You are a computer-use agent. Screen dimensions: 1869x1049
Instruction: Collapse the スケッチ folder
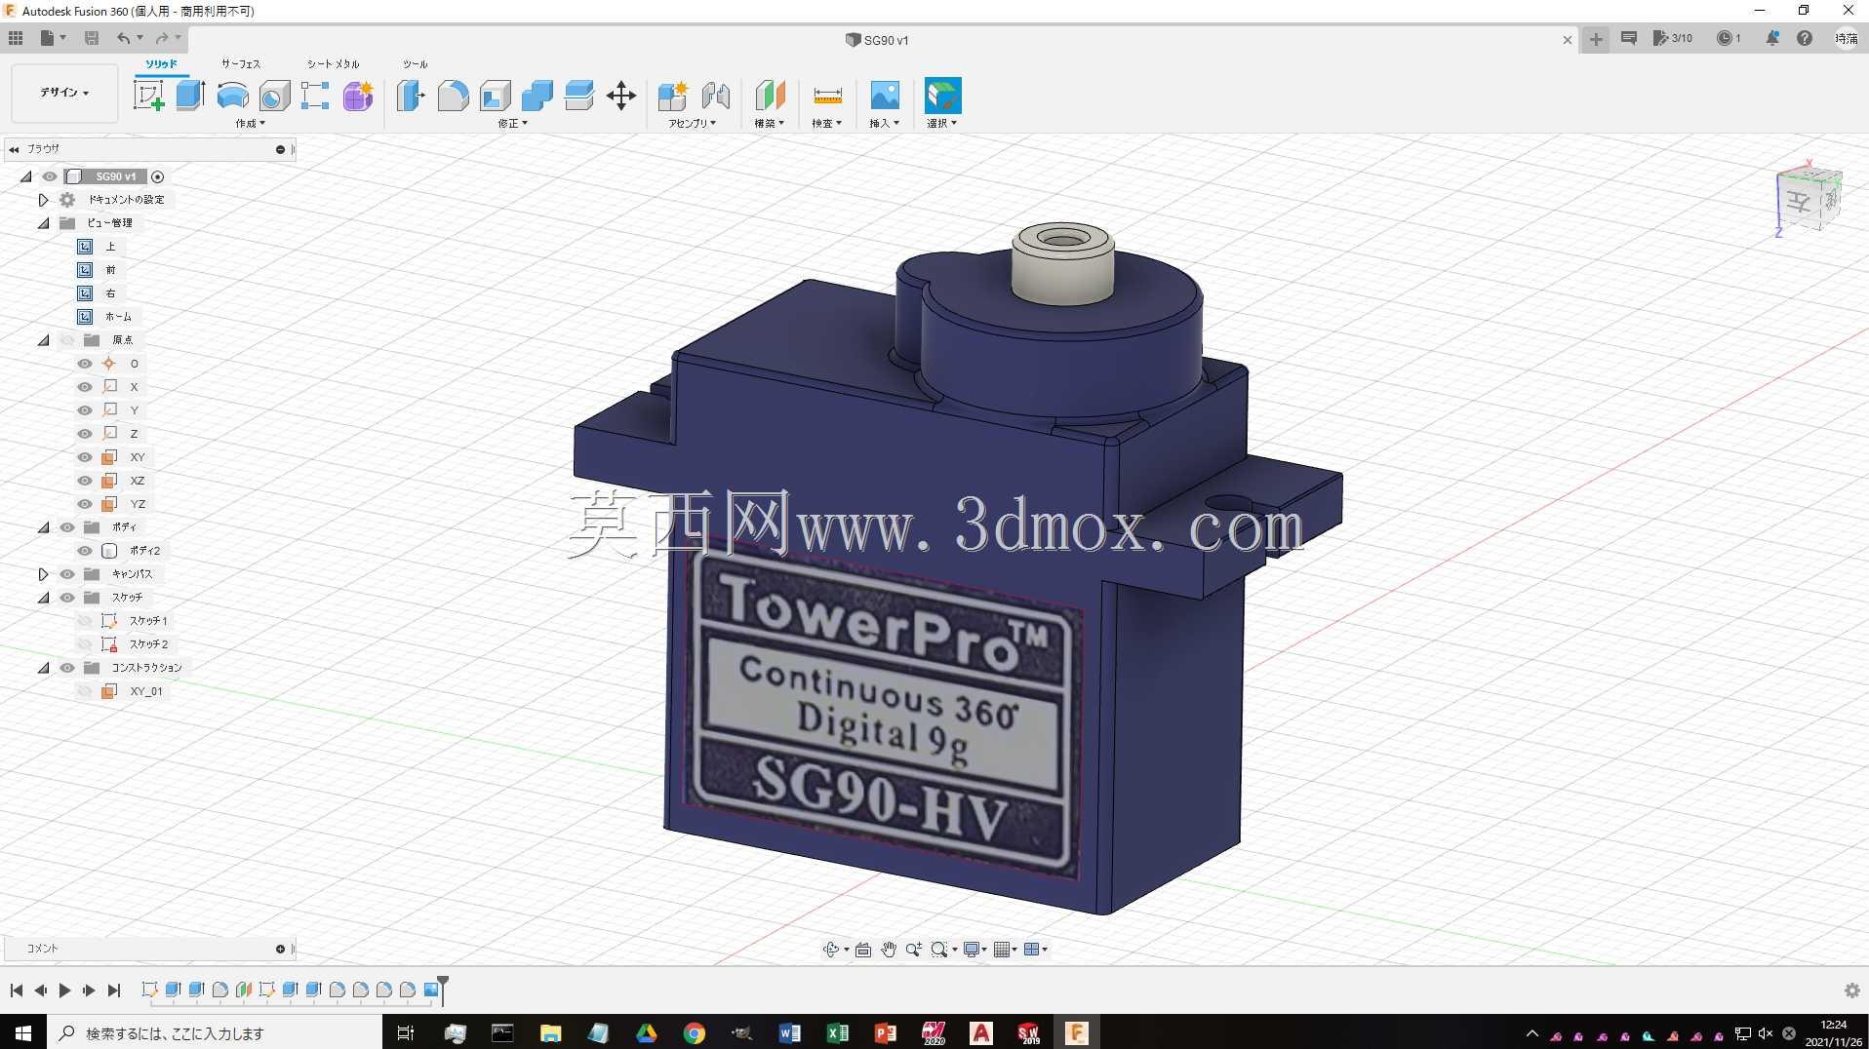(43, 598)
